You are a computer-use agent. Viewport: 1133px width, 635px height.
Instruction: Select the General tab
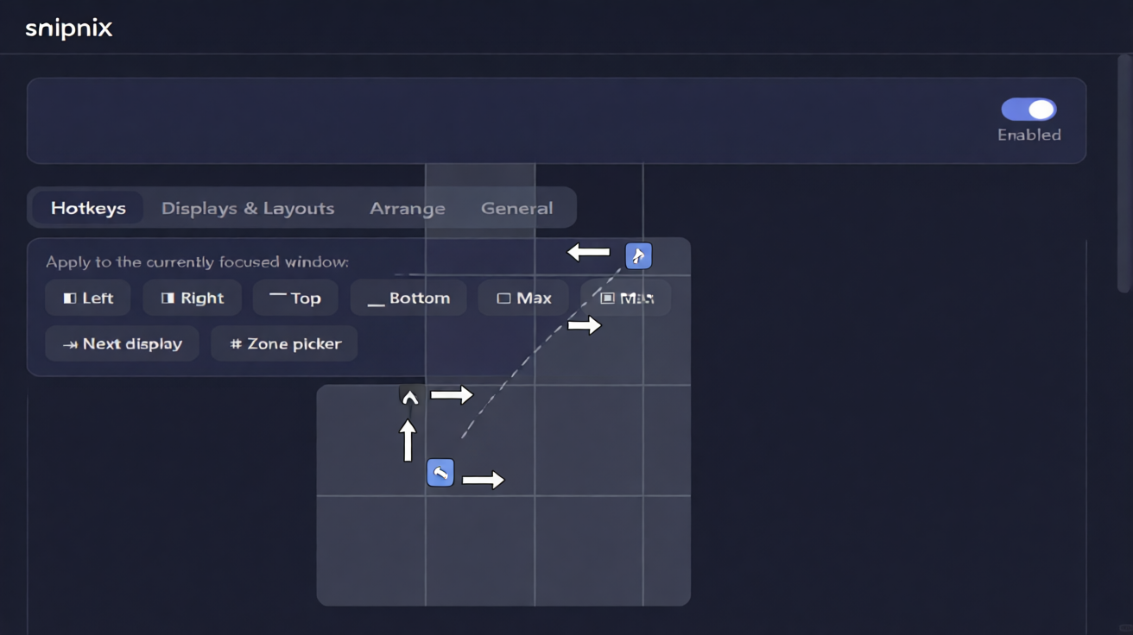coord(517,208)
